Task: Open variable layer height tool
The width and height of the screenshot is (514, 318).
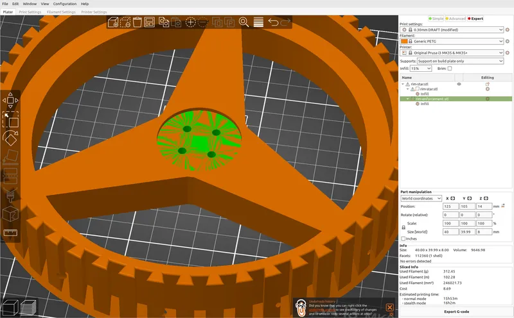Action: pos(258,22)
